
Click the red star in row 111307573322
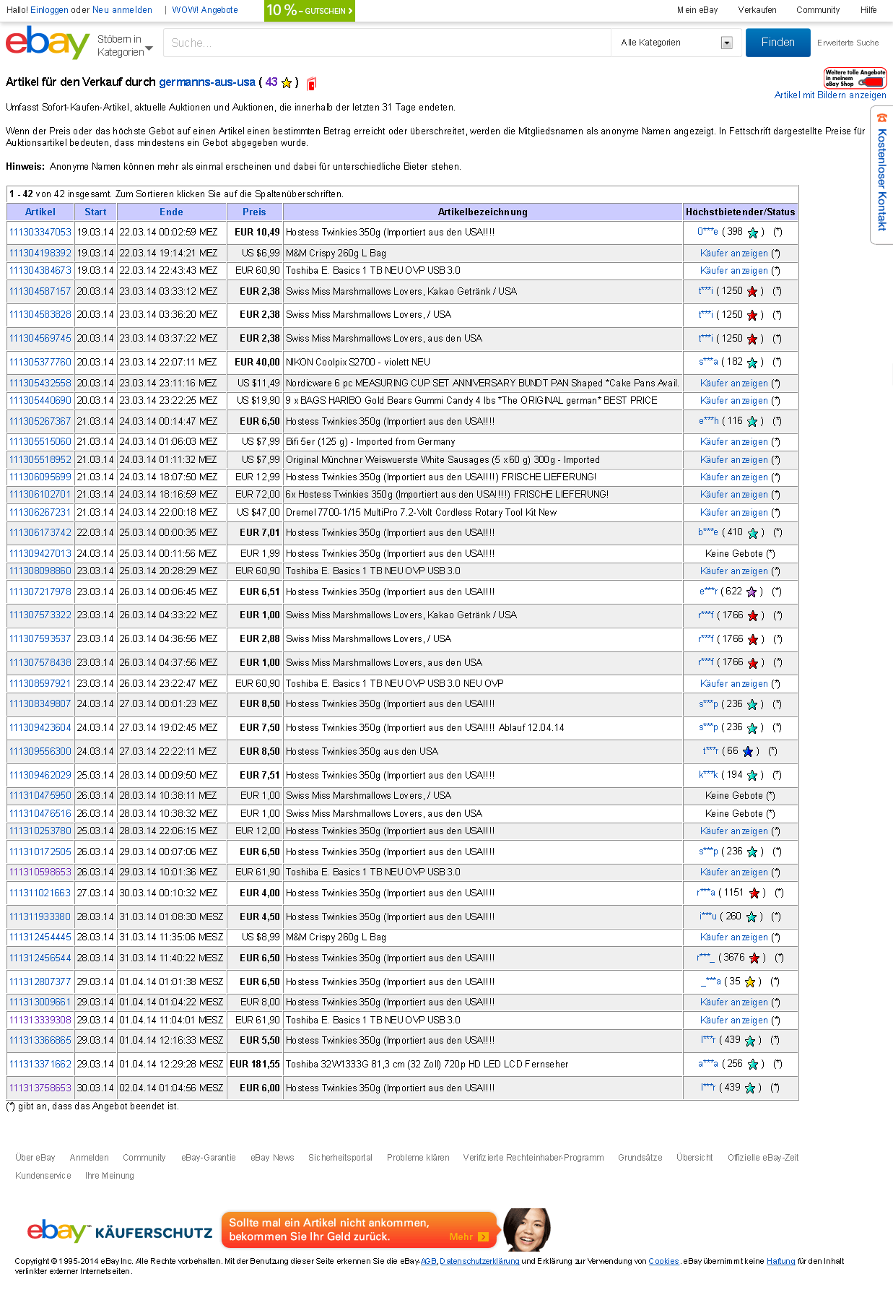click(x=753, y=616)
